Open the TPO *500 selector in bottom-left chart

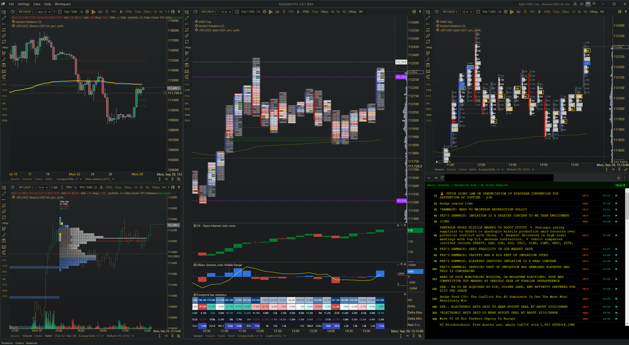[89, 187]
